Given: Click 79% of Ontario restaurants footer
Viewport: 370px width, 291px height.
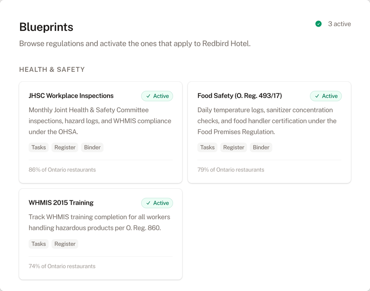Looking at the screenshot, I should tap(231, 170).
